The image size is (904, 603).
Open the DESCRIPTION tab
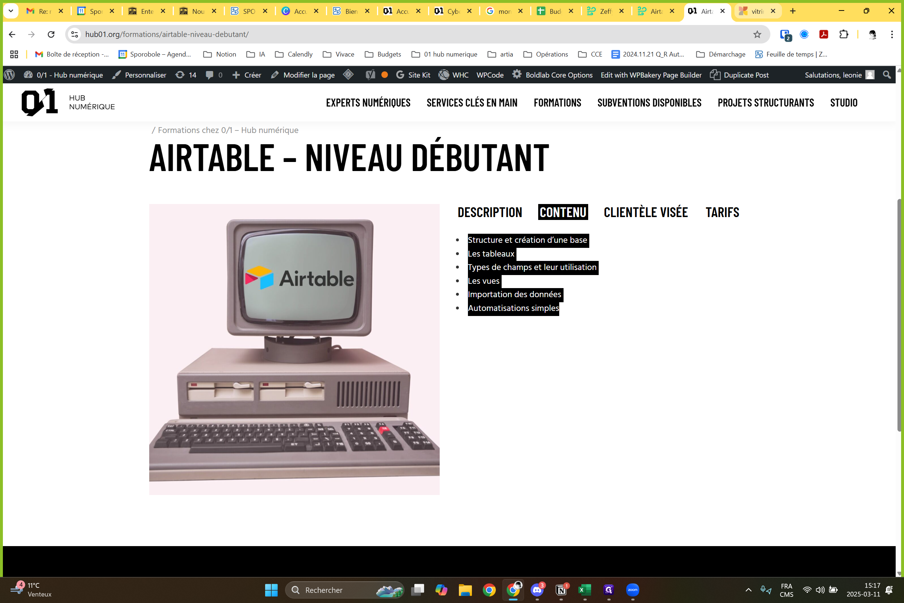pyautogui.click(x=490, y=212)
